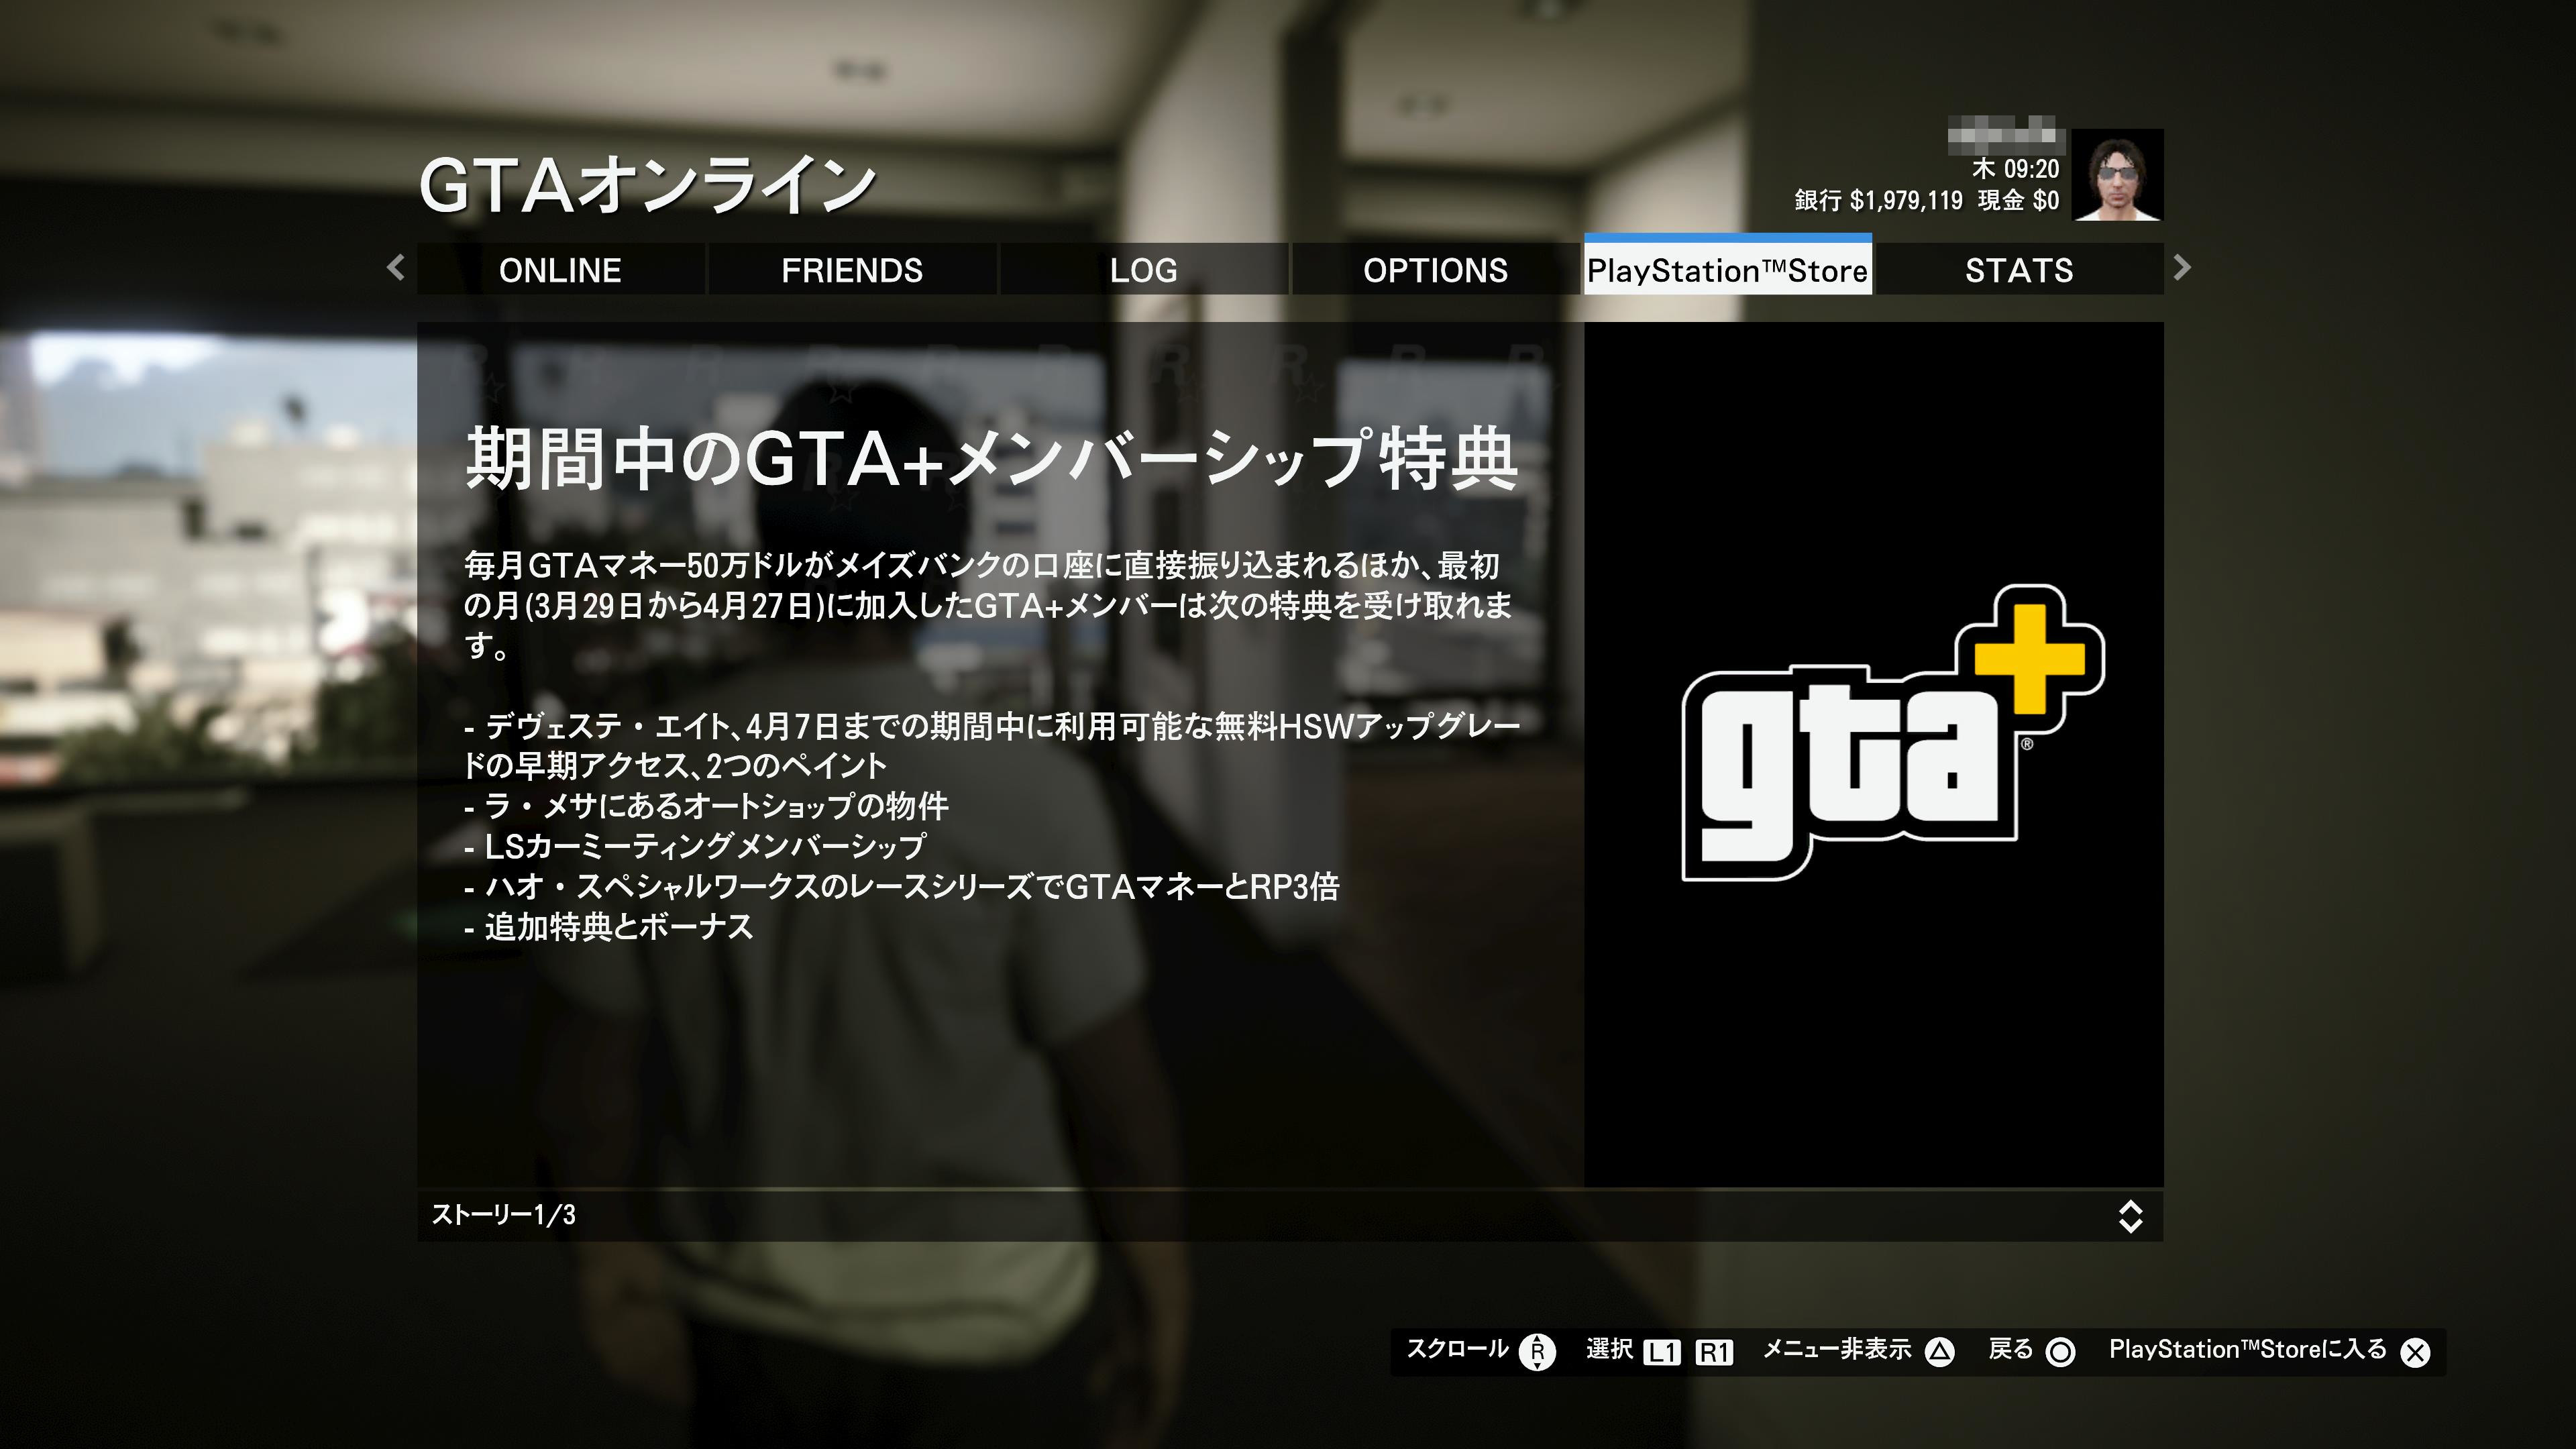This screenshot has width=2576, height=1449.
Task: Select the LOG tab
Action: tap(1143, 269)
